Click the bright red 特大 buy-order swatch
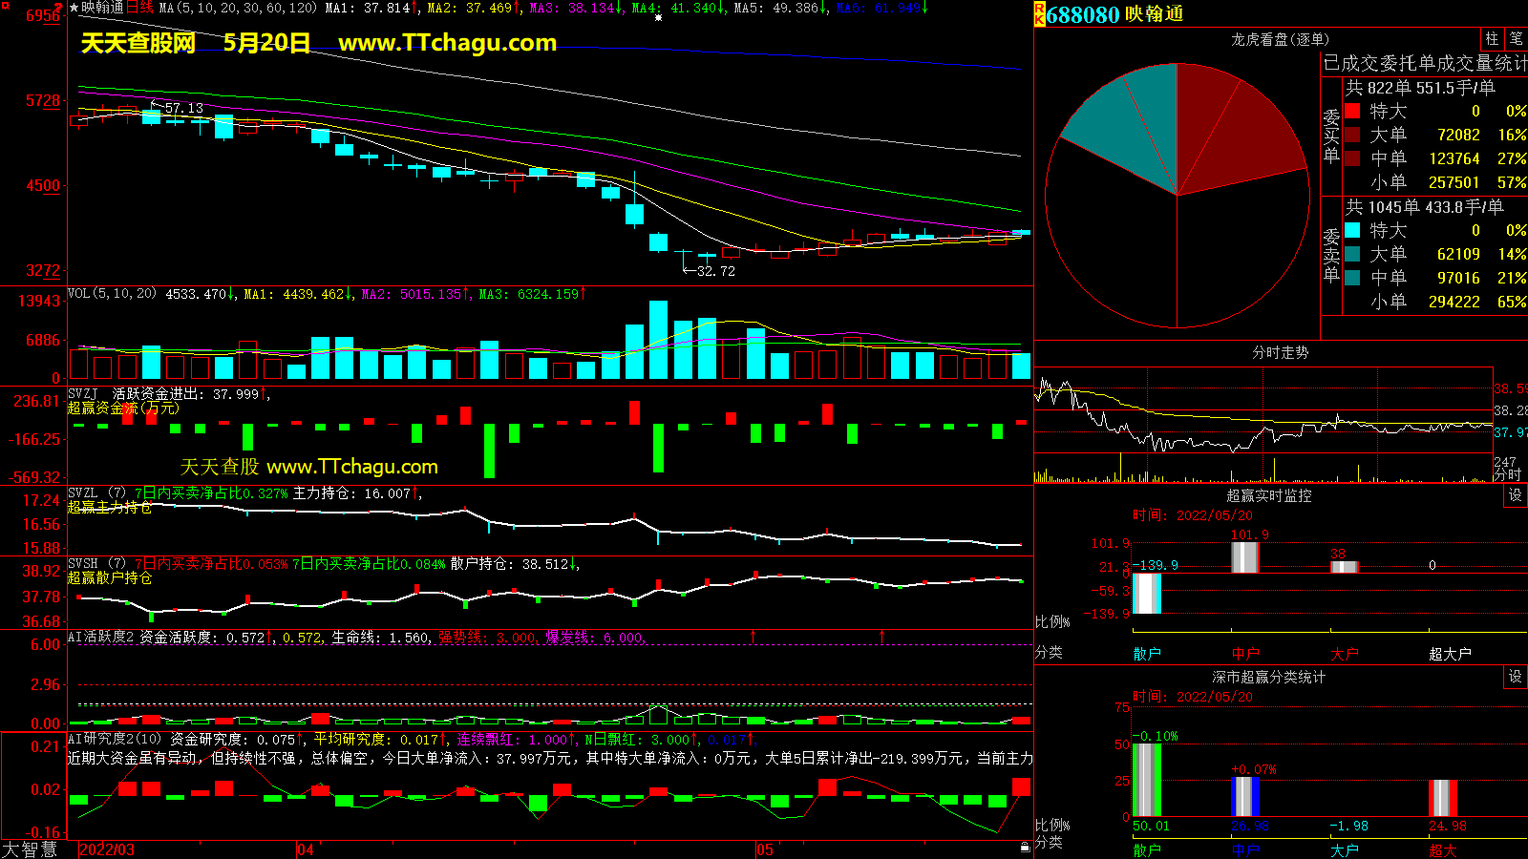The image size is (1528, 859). [x=1352, y=112]
